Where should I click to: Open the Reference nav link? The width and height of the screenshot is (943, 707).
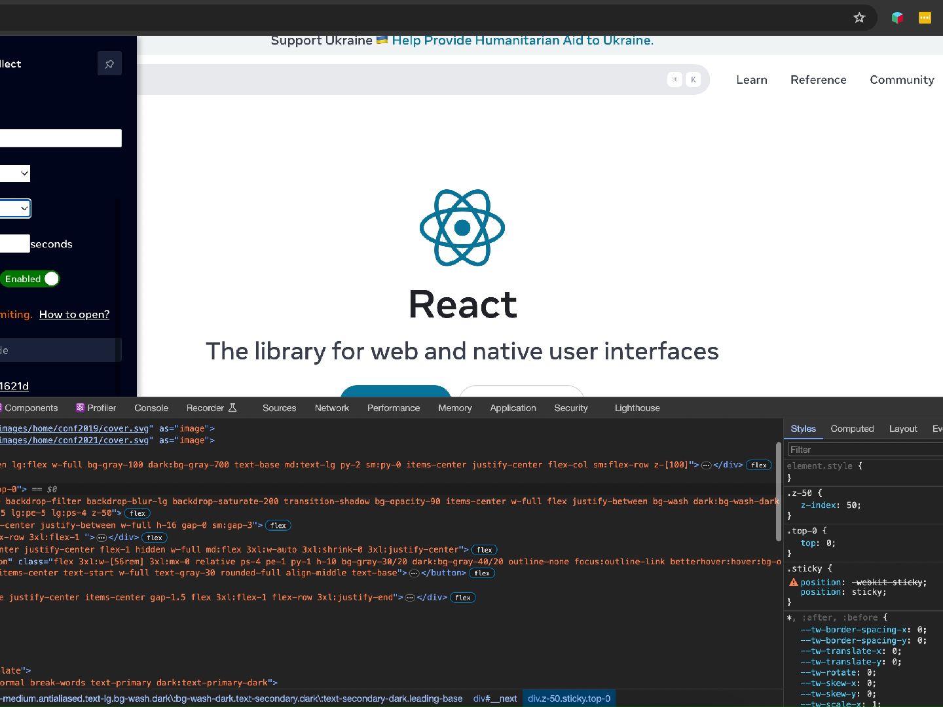pos(819,80)
